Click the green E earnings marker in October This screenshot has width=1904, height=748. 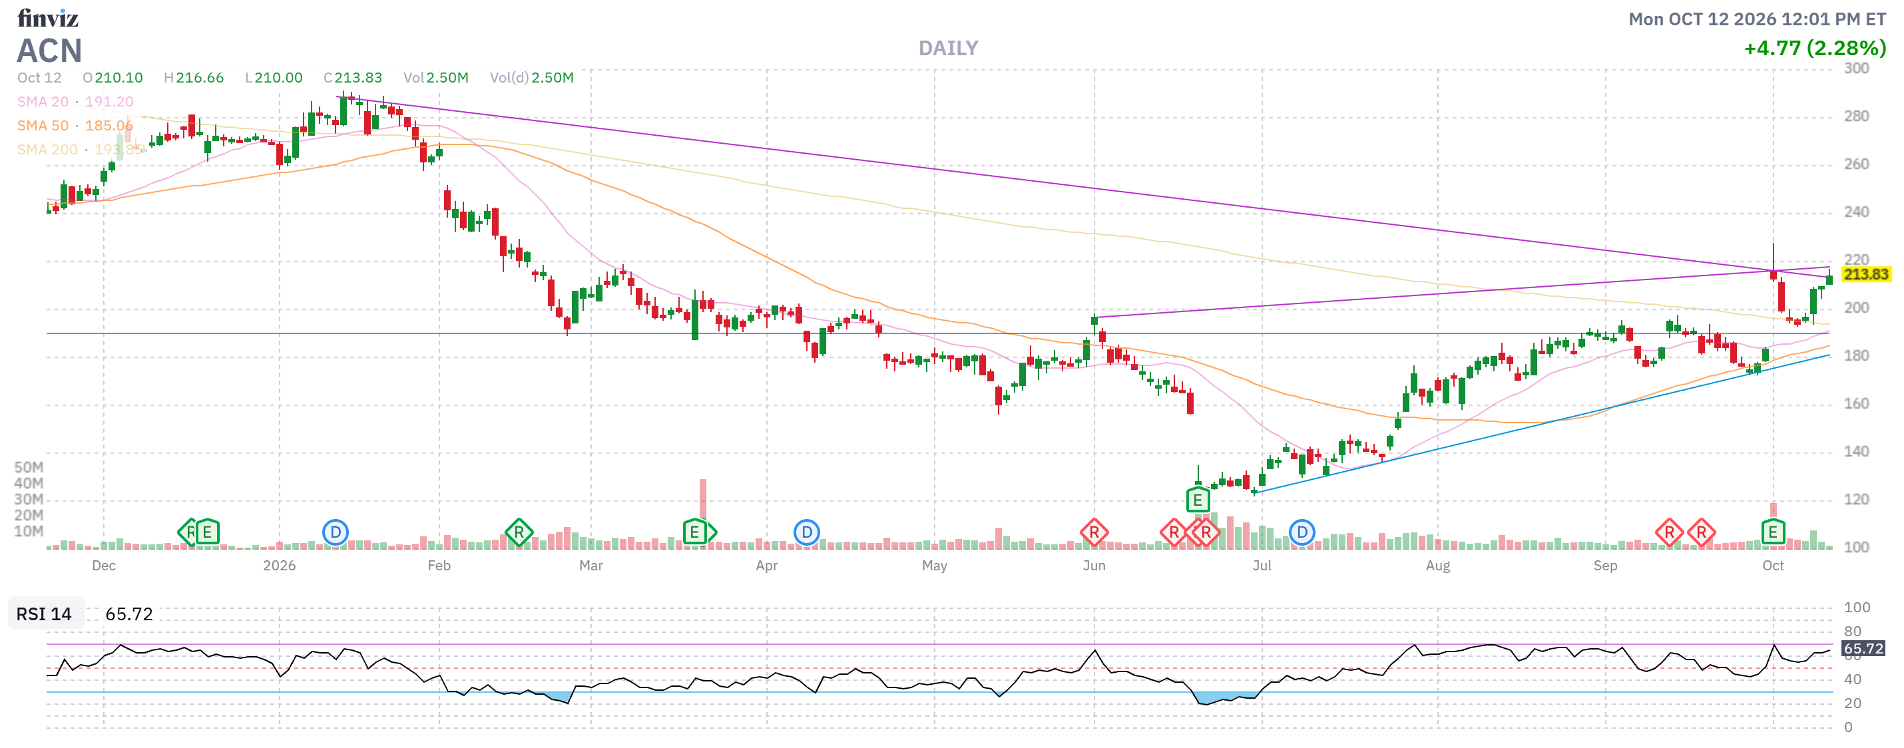click(1772, 532)
